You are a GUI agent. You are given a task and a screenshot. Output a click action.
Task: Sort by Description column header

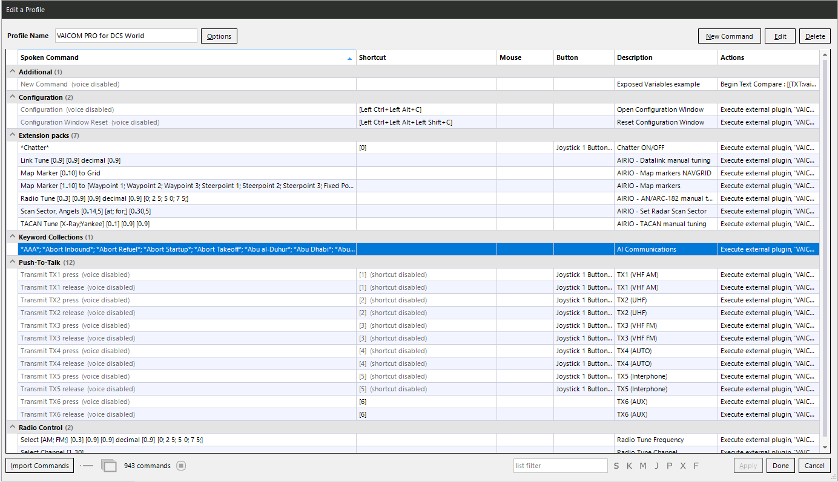666,57
